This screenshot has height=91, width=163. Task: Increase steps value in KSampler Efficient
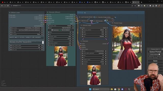click(73, 32)
